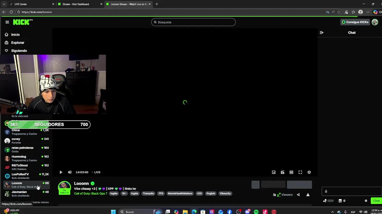Show hidden system tray icons
Image resolution: width=382 pixels, height=214 pixels.
pyautogui.click(x=332, y=212)
